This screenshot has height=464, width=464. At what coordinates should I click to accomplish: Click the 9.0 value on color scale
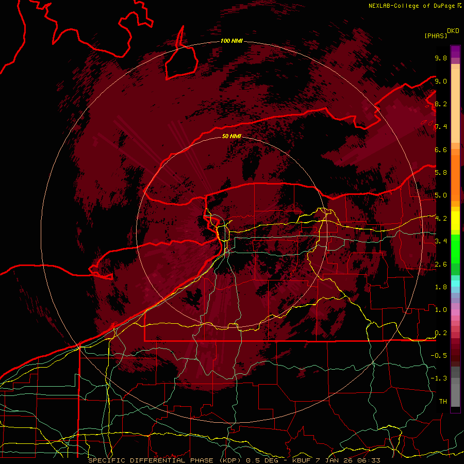click(x=441, y=81)
